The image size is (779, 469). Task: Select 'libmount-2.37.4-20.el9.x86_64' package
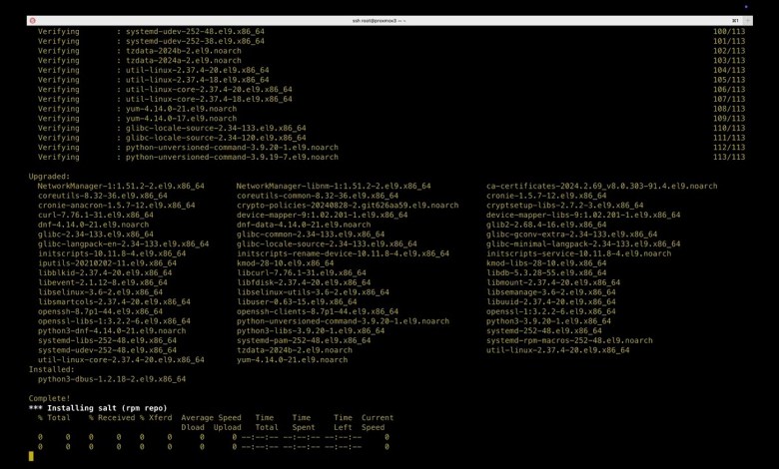[553, 282]
